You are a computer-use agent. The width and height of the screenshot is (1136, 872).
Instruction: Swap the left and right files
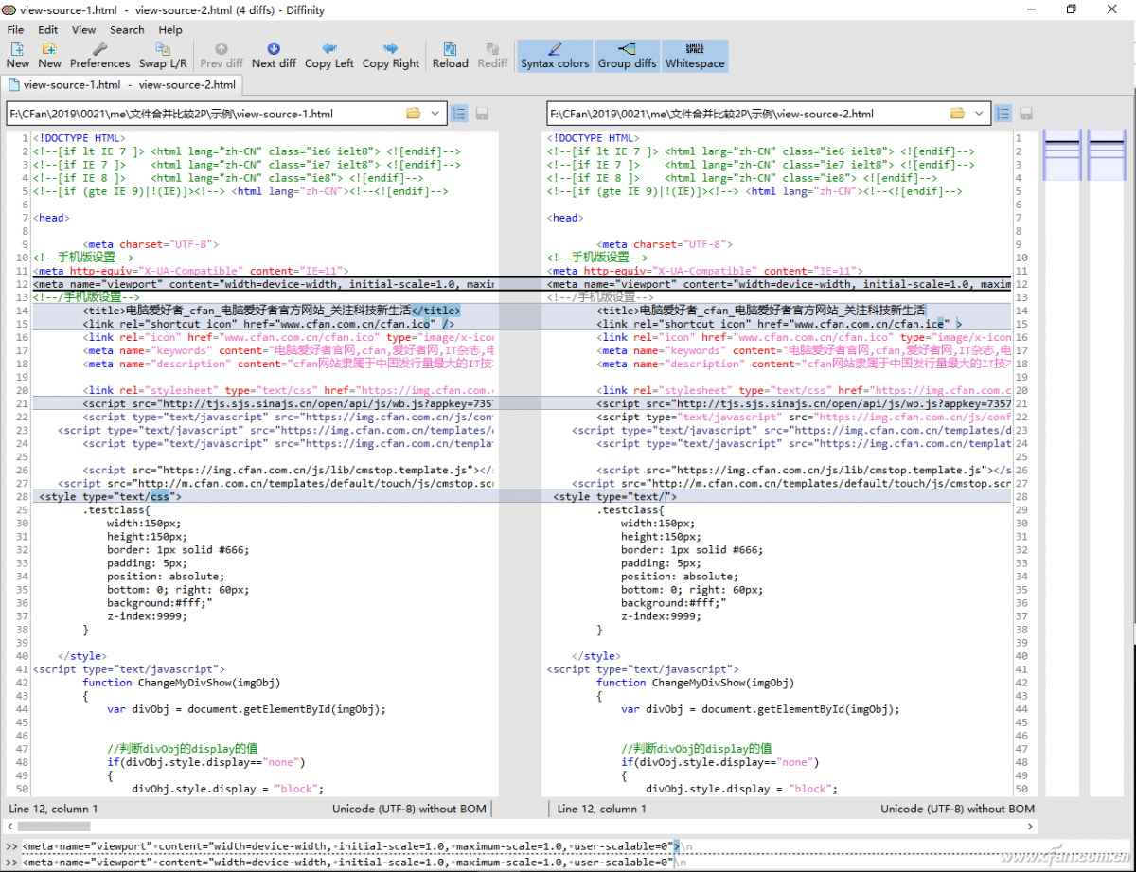point(163,55)
